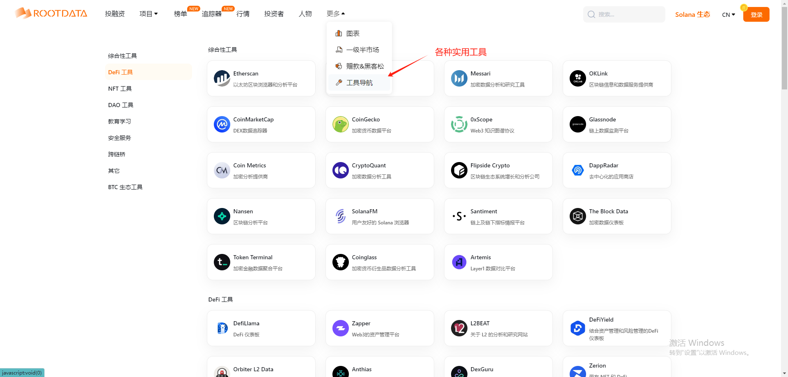Viewport: 788px width, 377px height.
Task: Select 工具导航 menu entry
Action: pyautogui.click(x=359, y=82)
